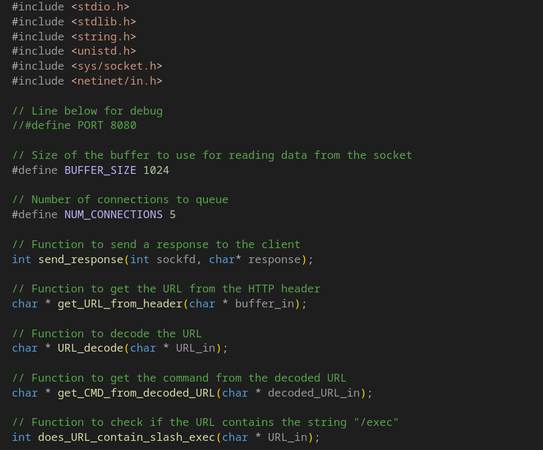
Task: Click the NUM_CONNECTIONS macro name
Action: [x=113, y=214]
